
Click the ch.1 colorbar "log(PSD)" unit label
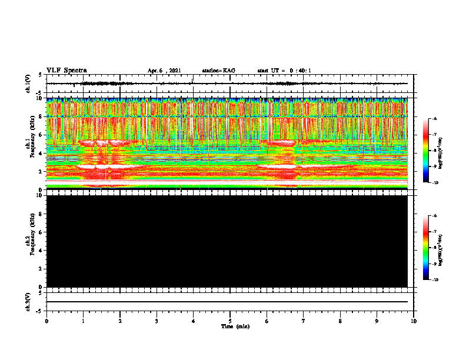[441, 154]
